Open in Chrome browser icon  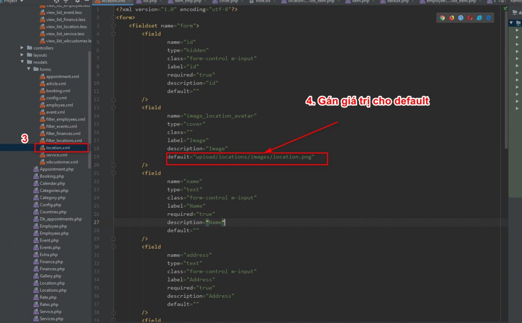[x=442, y=18]
